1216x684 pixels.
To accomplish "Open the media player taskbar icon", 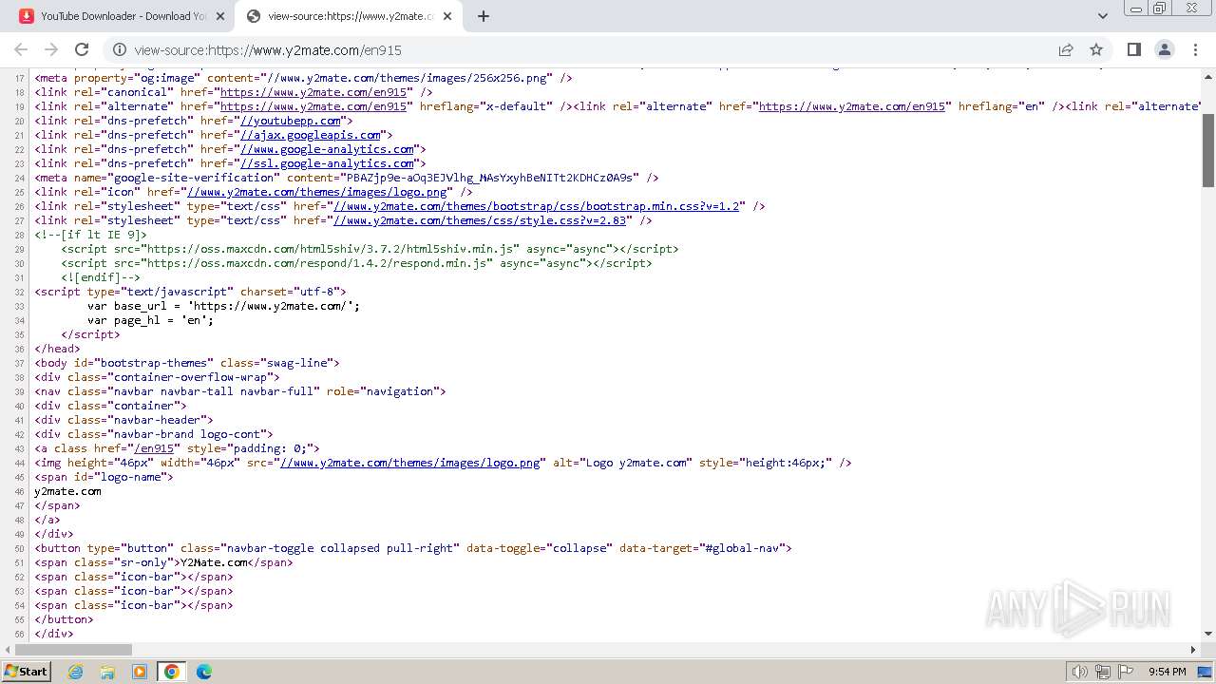I will pyautogui.click(x=140, y=672).
